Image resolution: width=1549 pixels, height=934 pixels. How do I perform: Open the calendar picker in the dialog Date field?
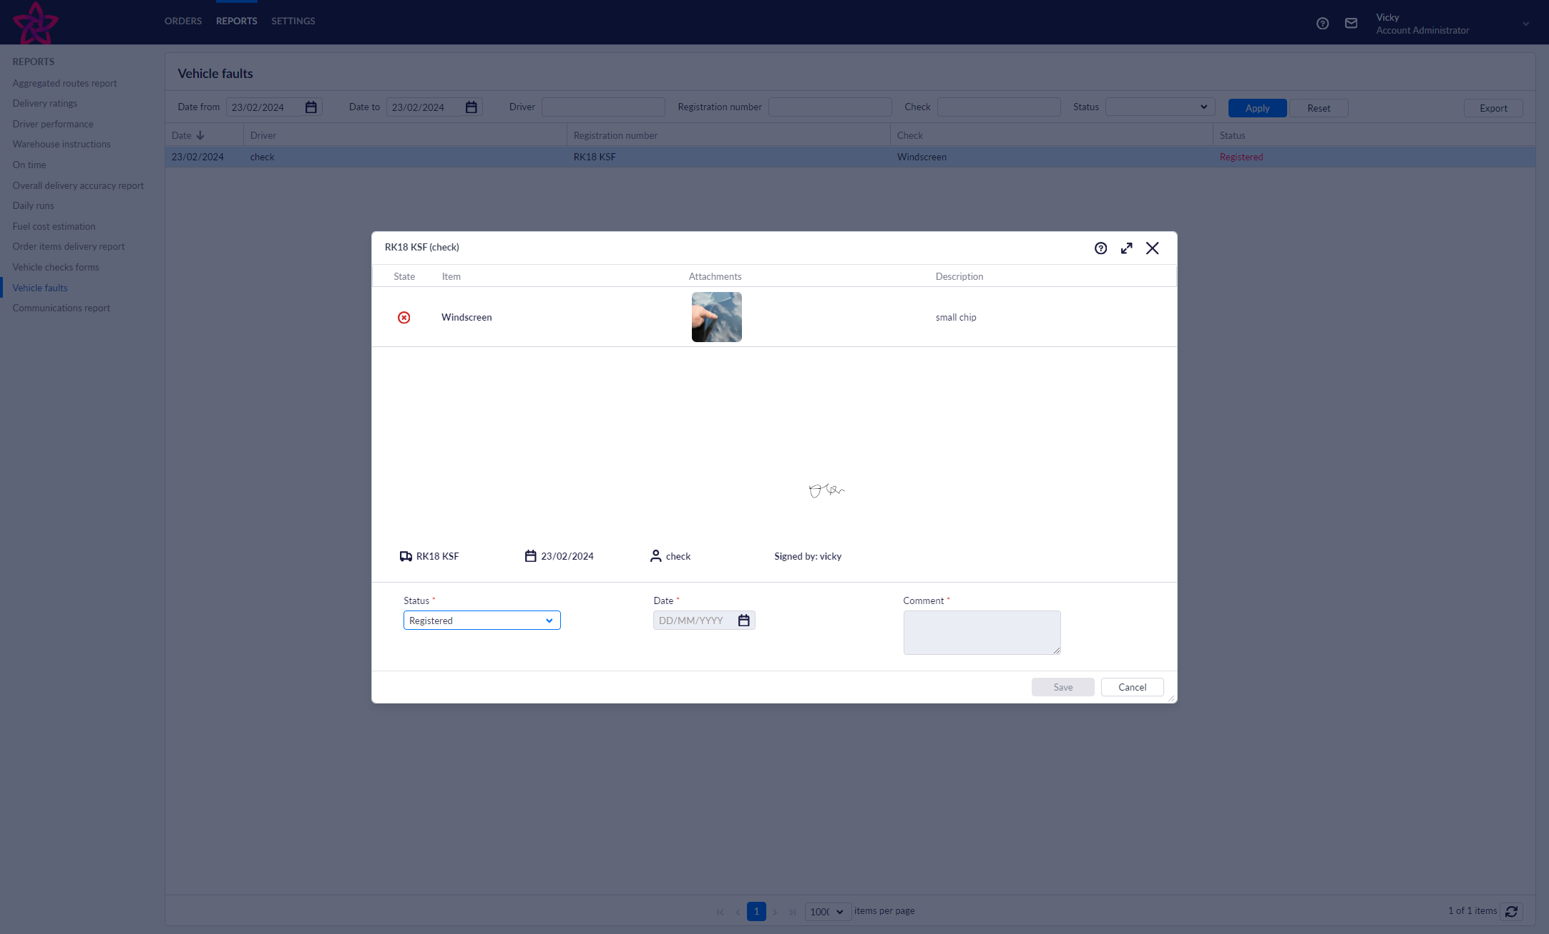click(744, 621)
